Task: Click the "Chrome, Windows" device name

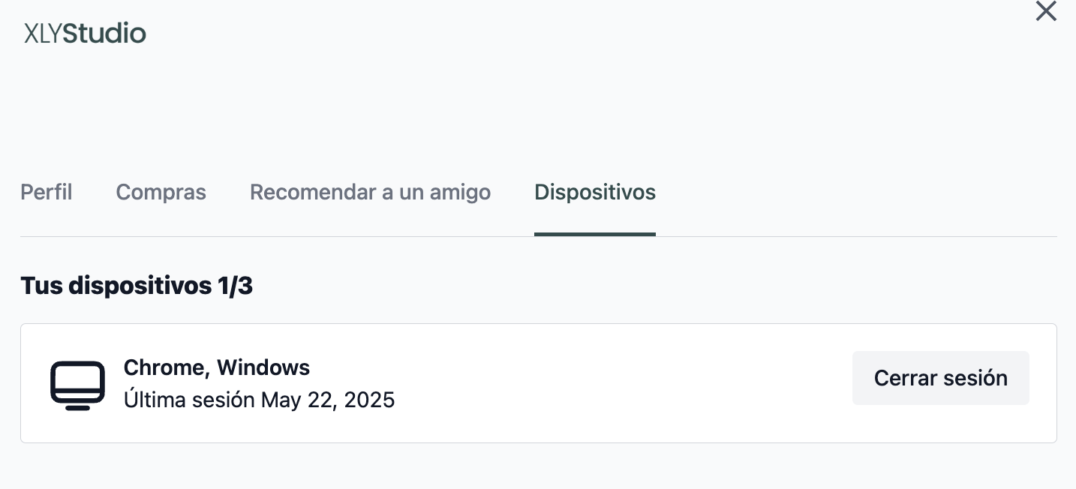Action: [x=216, y=367]
